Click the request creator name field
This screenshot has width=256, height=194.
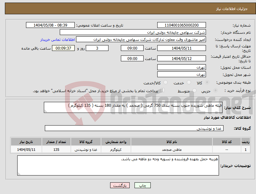[141, 40]
